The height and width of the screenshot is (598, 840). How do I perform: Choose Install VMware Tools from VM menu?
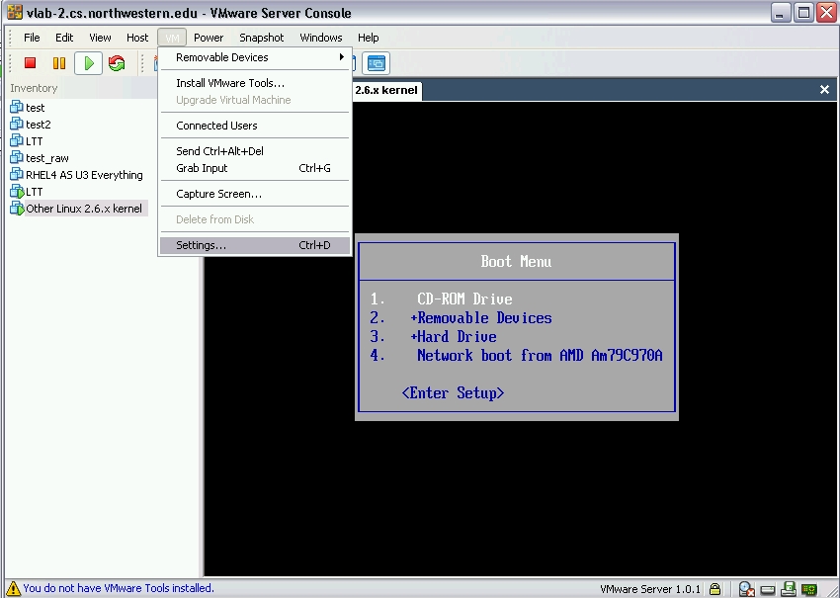pos(255,83)
